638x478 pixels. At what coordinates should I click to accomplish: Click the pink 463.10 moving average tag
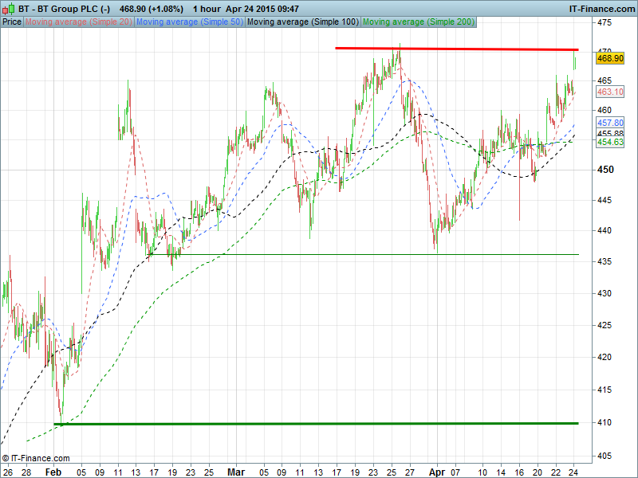pyautogui.click(x=609, y=92)
